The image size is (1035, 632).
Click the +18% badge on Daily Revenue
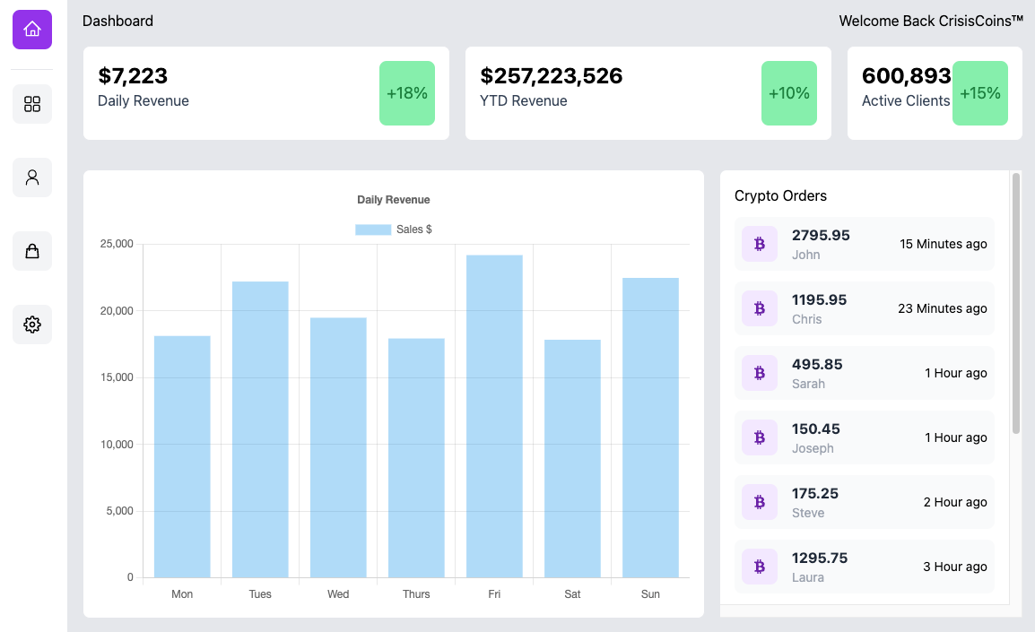click(x=407, y=93)
